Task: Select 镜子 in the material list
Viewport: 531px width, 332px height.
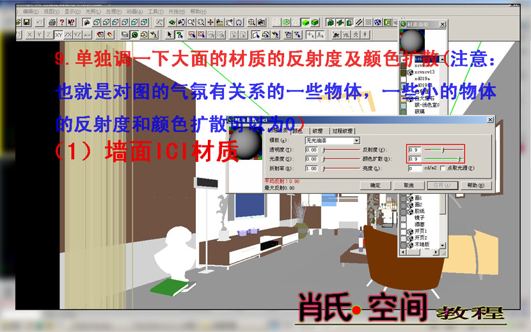Action: point(419,217)
